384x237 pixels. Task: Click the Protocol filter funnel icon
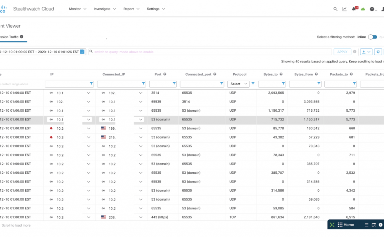[253, 84]
